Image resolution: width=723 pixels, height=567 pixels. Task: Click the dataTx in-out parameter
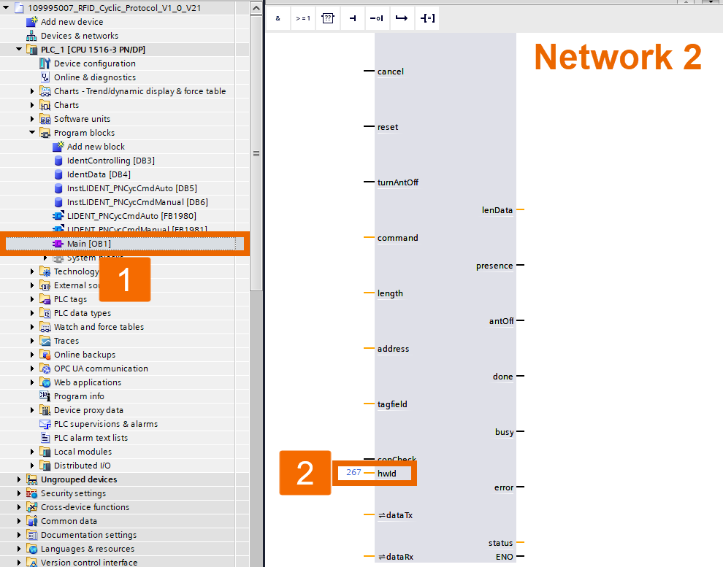point(396,515)
